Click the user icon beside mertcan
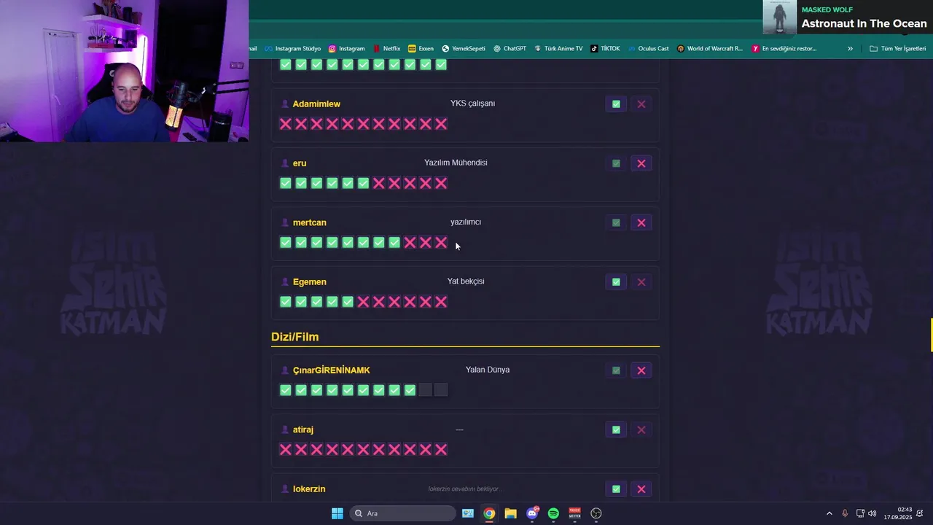 tap(285, 222)
